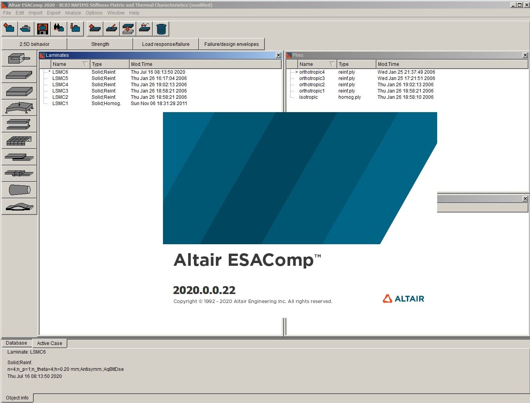Click the open case folder icon

pyautogui.click(x=25, y=28)
